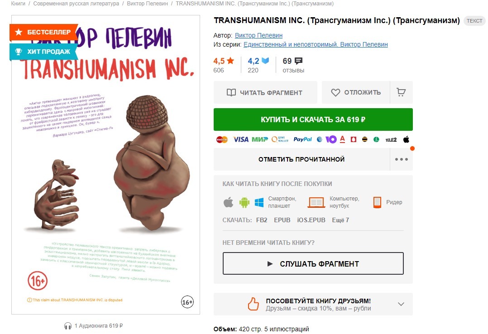The width and height of the screenshot is (488, 334).
Task: Buy the book with Купить и скачать button
Action: (313, 119)
